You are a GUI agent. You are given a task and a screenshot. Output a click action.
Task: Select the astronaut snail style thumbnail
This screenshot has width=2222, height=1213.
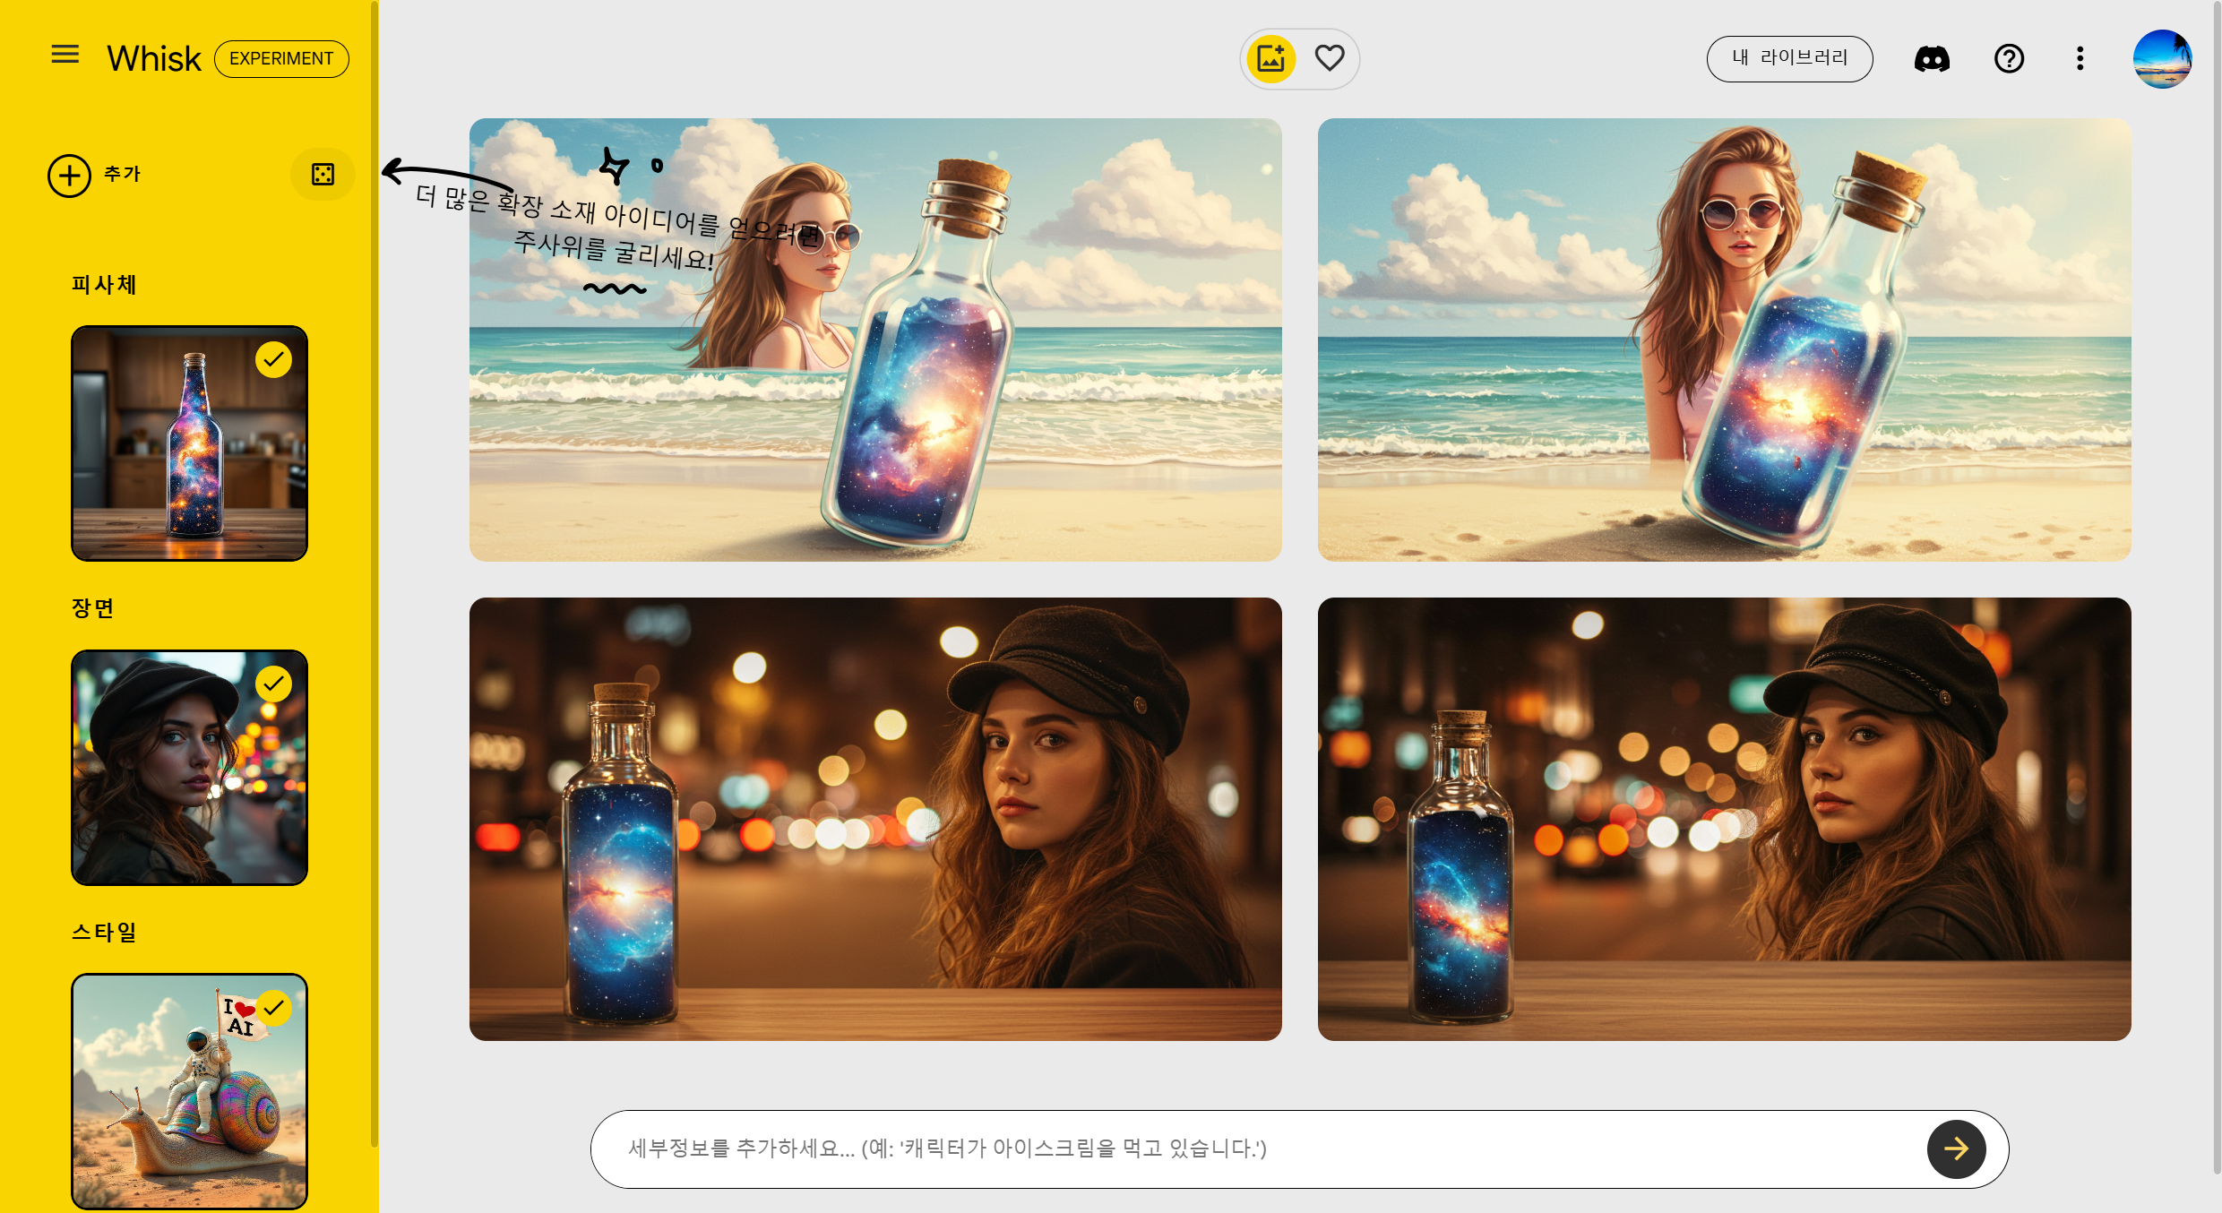pos(189,1091)
